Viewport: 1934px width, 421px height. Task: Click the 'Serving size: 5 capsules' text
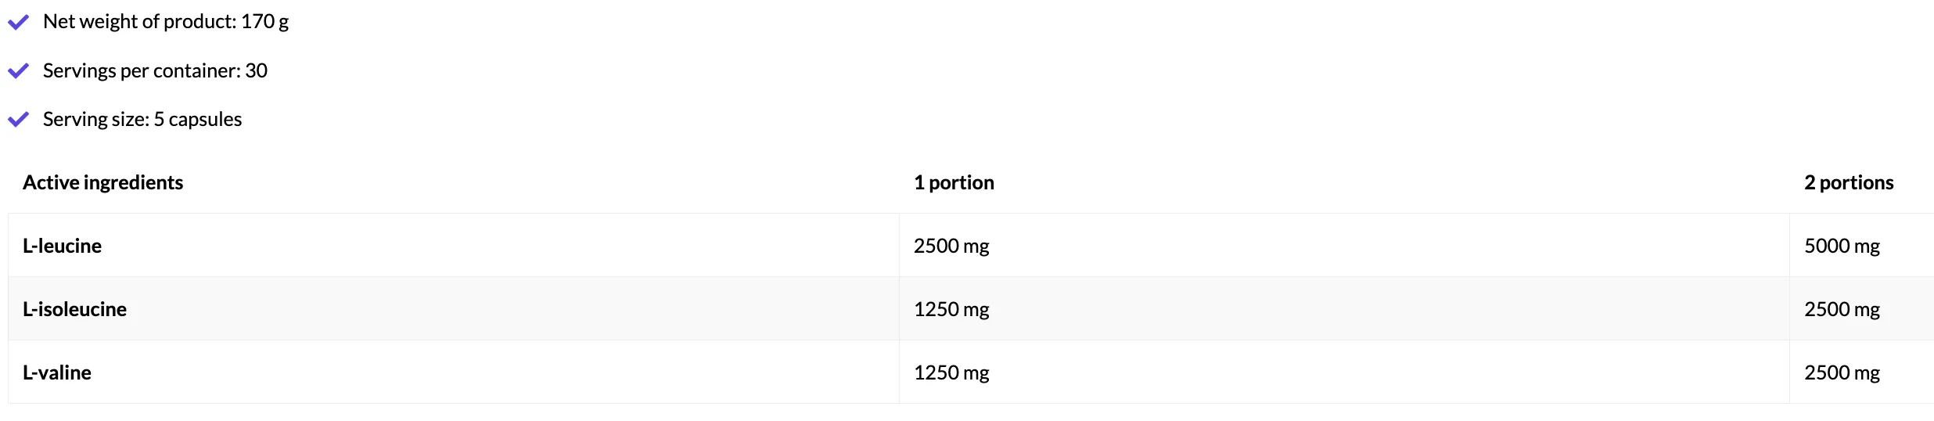(x=142, y=120)
